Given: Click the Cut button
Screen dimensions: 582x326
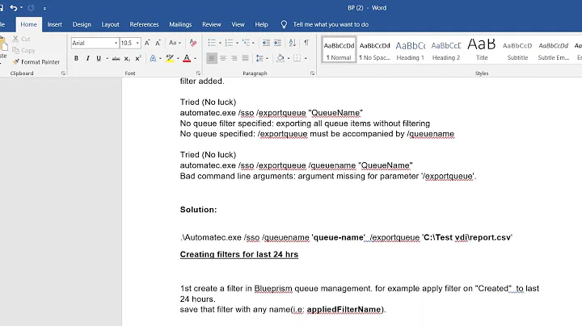Looking at the screenshot, I should tap(22, 39).
